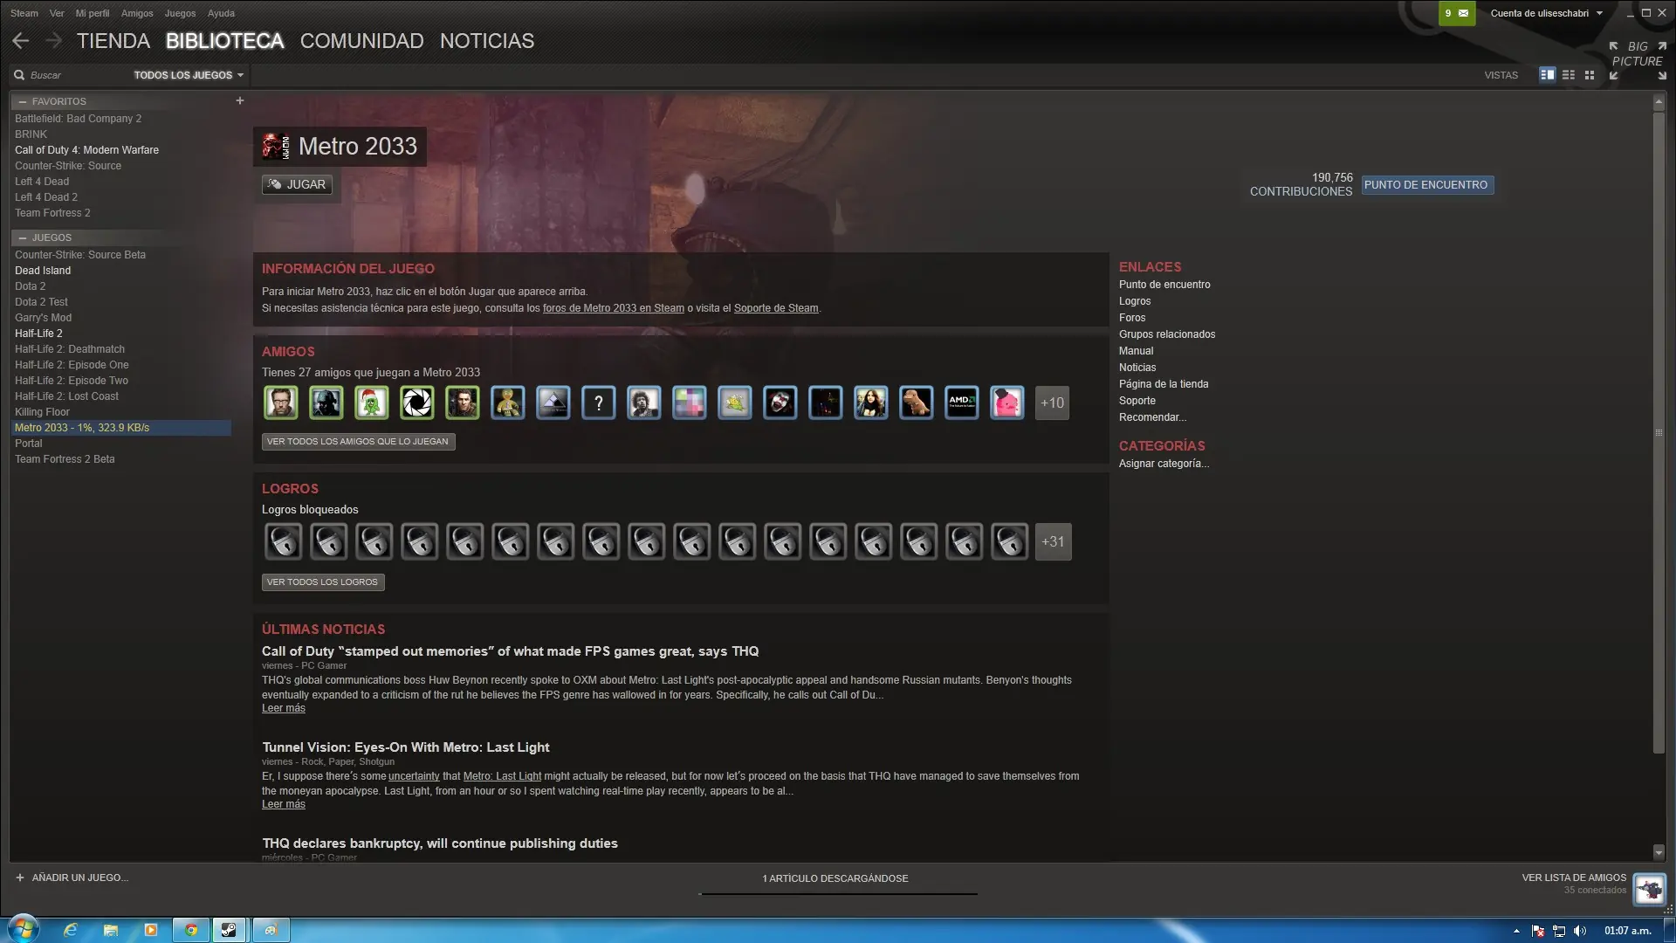This screenshot has width=1676, height=943.
Task: Enter Big Picture mode
Action: (x=1638, y=59)
